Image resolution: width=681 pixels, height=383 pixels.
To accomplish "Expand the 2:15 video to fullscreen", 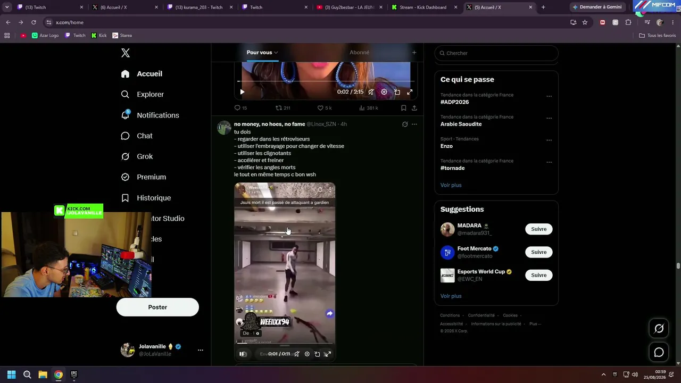I will point(410,92).
